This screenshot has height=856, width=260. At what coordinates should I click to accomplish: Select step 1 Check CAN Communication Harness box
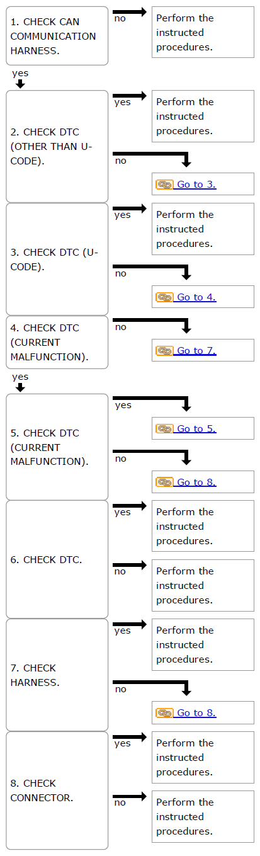coord(57,36)
